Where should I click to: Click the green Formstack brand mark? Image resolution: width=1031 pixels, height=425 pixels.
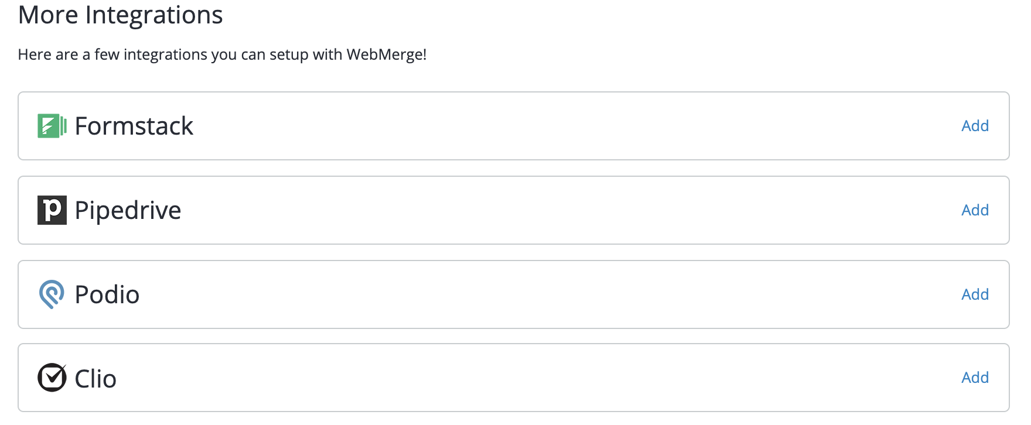point(53,125)
